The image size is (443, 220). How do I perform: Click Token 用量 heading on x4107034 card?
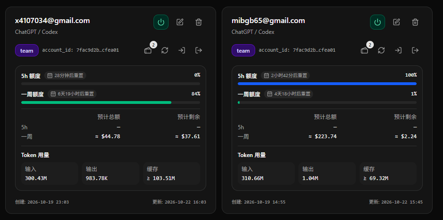click(35, 155)
